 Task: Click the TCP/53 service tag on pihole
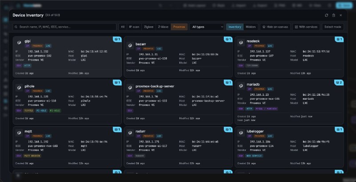28,111
